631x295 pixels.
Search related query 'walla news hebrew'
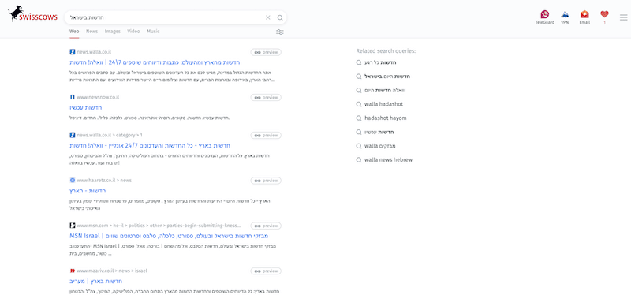(x=388, y=160)
